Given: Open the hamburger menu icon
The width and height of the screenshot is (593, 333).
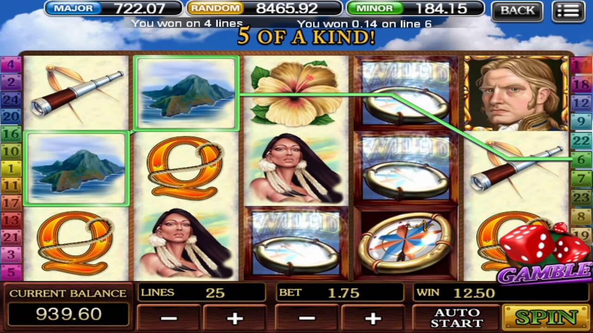Looking at the screenshot, I should (568, 12).
